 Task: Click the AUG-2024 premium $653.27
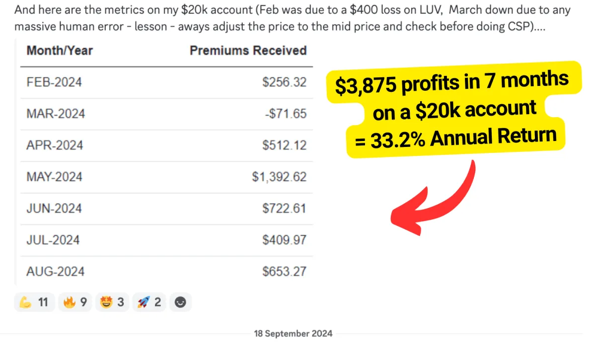[284, 272]
